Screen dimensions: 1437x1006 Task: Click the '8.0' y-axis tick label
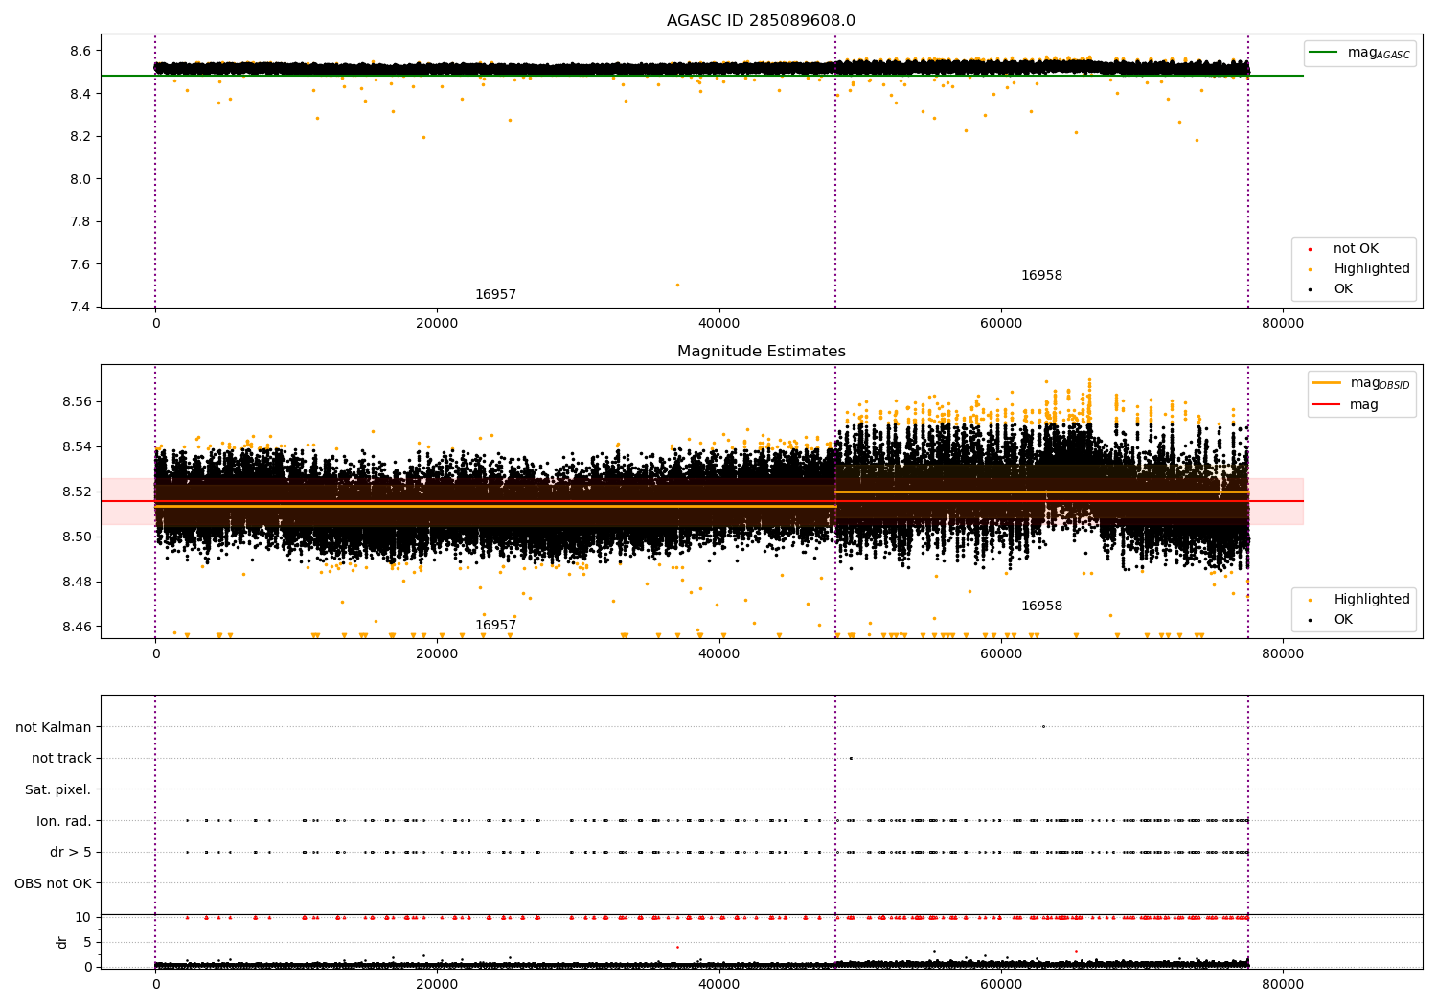pyautogui.click(x=80, y=179)
